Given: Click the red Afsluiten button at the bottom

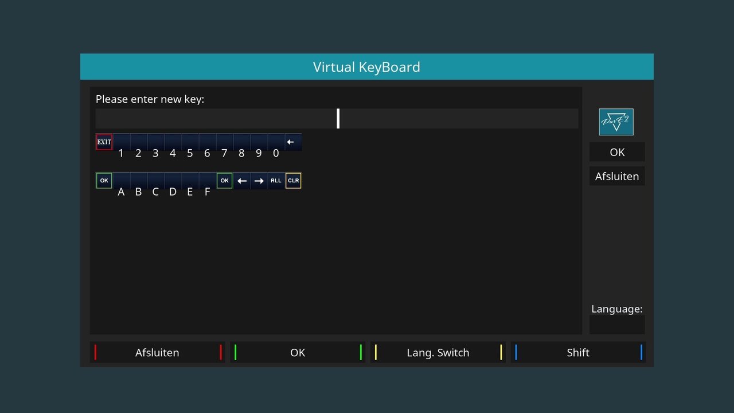Looking at the screenshot, I should (x=157, y=352).
